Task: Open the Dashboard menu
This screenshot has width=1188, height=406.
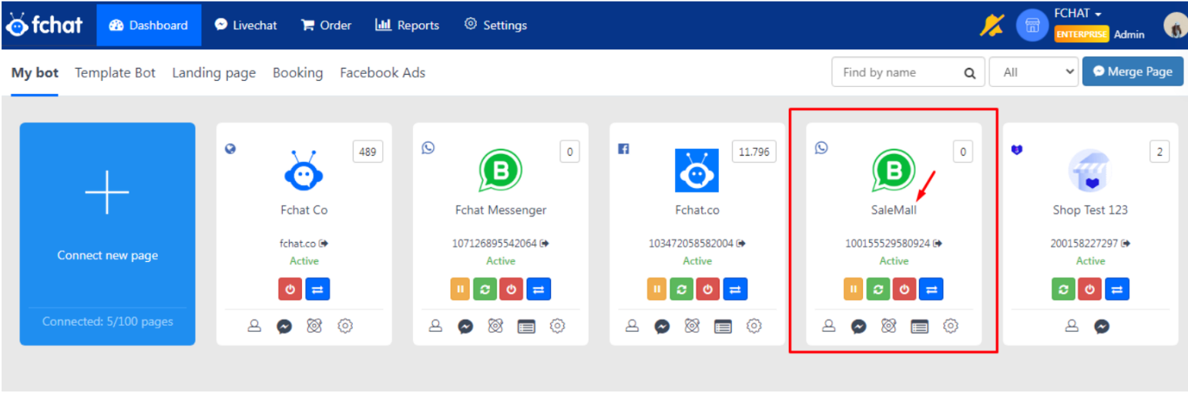Action: pos(149,25)
